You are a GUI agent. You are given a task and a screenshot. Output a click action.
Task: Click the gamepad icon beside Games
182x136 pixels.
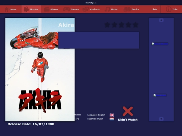click(x=66, y=9)
